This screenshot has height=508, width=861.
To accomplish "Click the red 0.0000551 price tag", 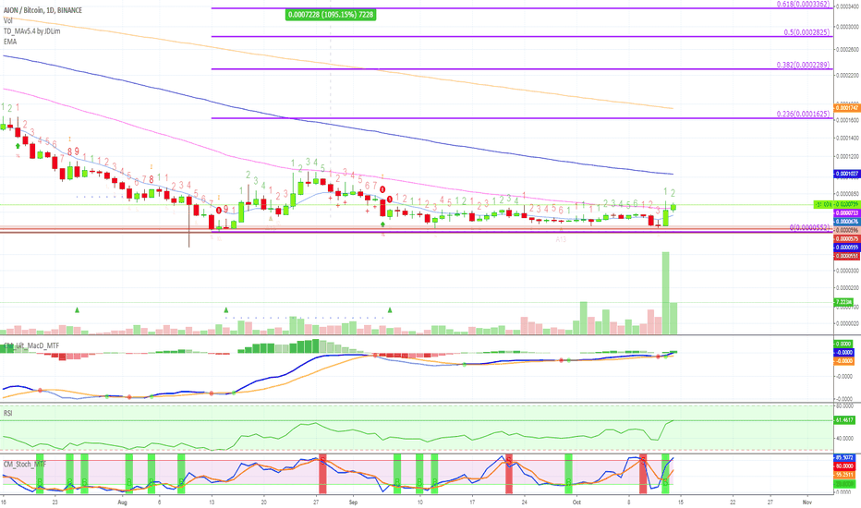I will click(x=846, y=256).
